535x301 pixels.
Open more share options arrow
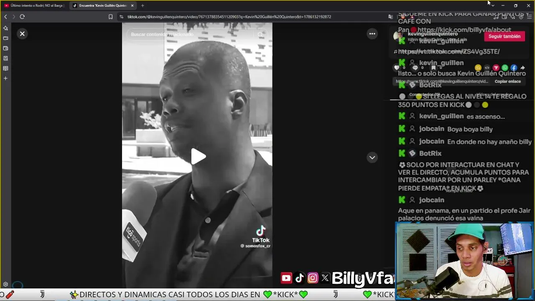tap(522, 68)
